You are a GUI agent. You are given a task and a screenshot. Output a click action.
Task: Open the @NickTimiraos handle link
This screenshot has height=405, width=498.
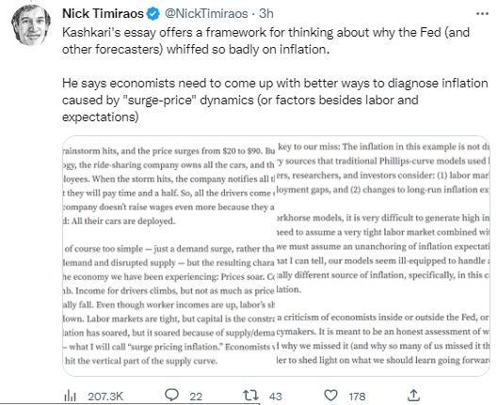coord(206,14)
